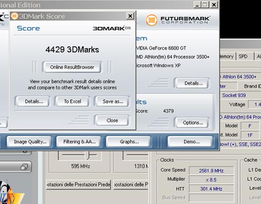Select the 4429 3DMarks score text

click(72, 49)
